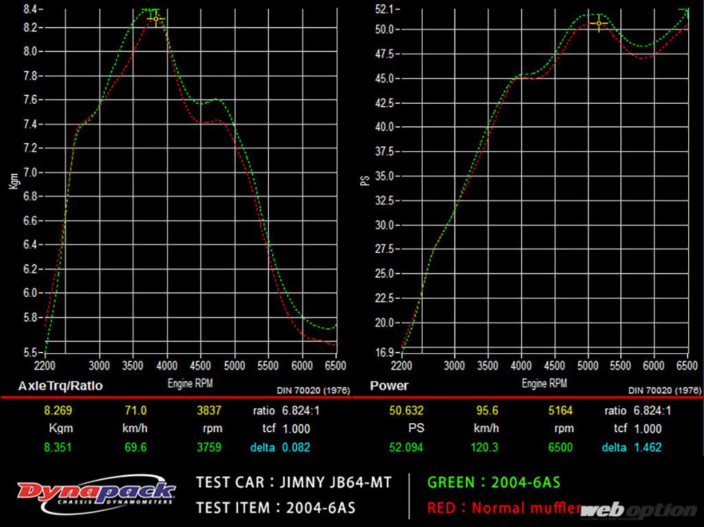Click TEST CAR : JIMNY JB64-MT text
The height and width of the screenshot is (527, 704).
coord(294,482)
